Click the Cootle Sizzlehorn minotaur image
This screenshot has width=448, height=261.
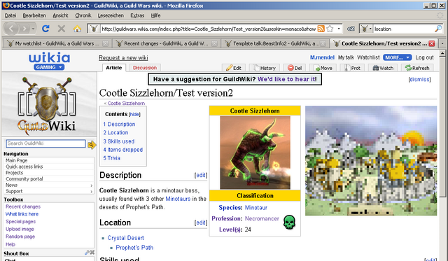point(255,153)
